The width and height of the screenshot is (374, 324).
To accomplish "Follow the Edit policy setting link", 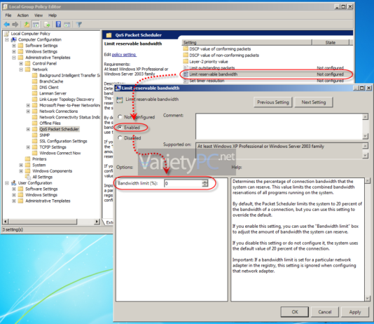I will 124,55.
